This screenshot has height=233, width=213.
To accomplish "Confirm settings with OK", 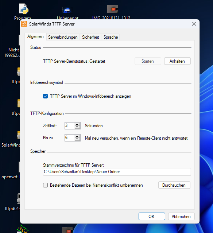I will (x=152, y=217).
